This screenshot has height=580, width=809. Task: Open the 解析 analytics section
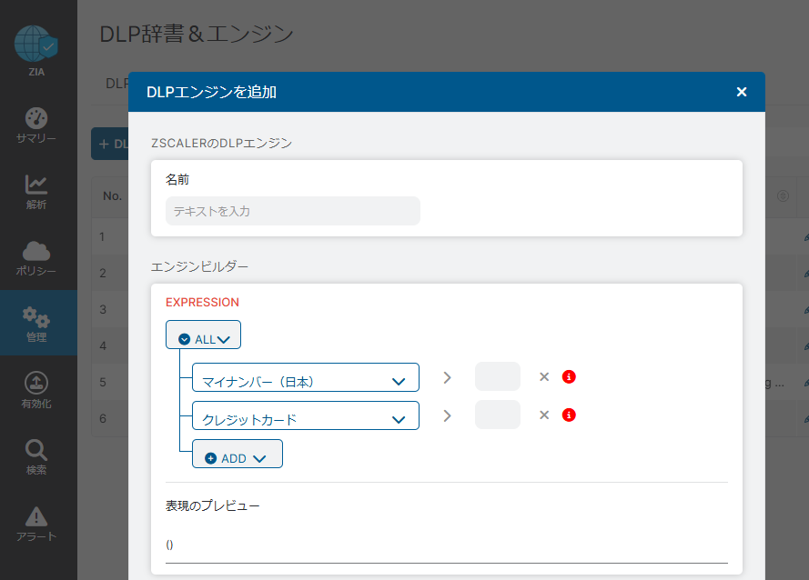(x=36, y=192)
